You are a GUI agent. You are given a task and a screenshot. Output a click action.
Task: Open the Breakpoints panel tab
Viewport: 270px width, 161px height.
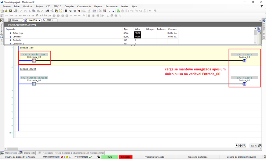click(x=29, y=153)
